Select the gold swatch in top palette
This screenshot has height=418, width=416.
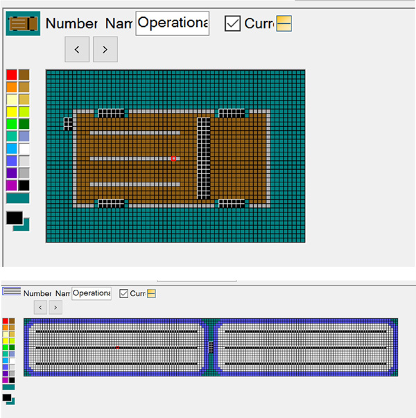coord(24,99)
